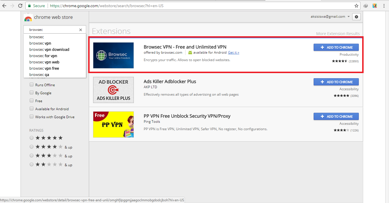Click the Browsec description text
The image size is (389, 203).
pyautogui.click(x=187, y=60)
